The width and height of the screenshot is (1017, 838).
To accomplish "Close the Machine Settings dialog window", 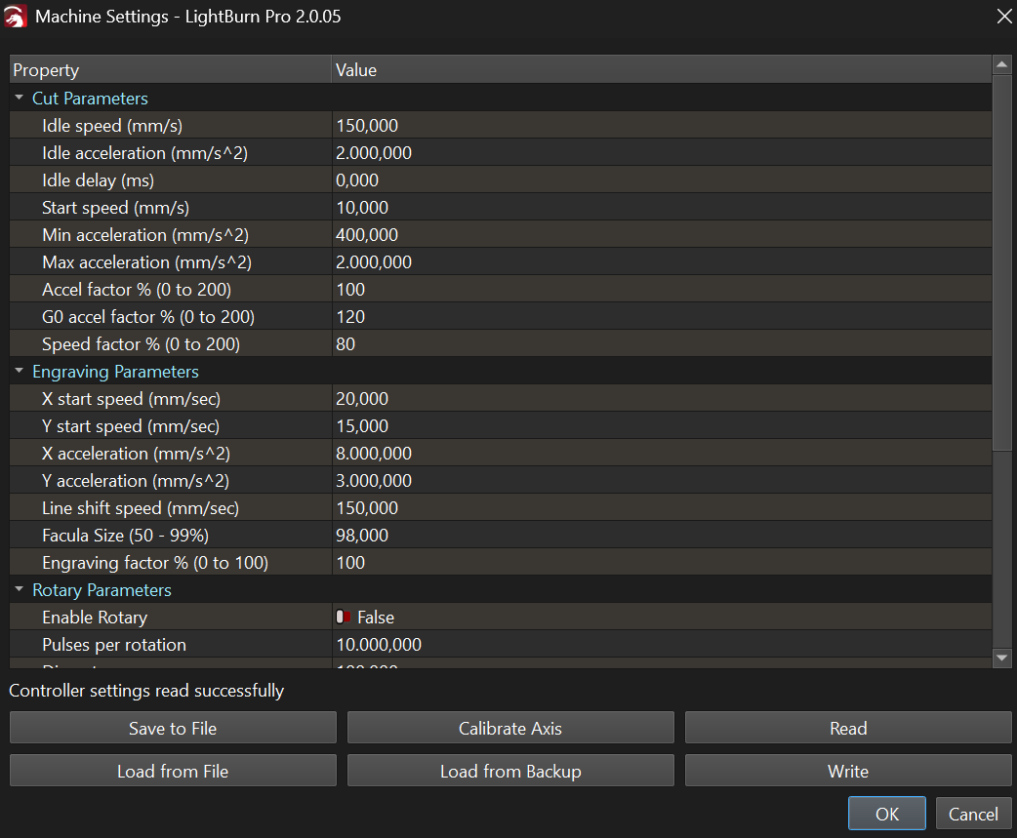I will (1002, 17).
